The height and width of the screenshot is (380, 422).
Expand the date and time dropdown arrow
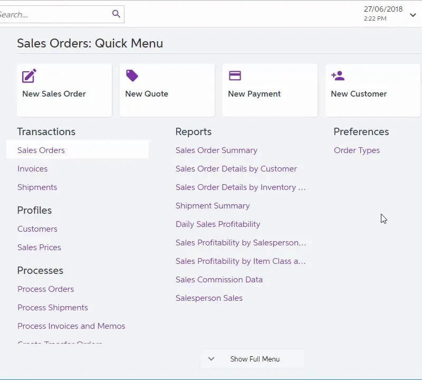coord(413,15)
